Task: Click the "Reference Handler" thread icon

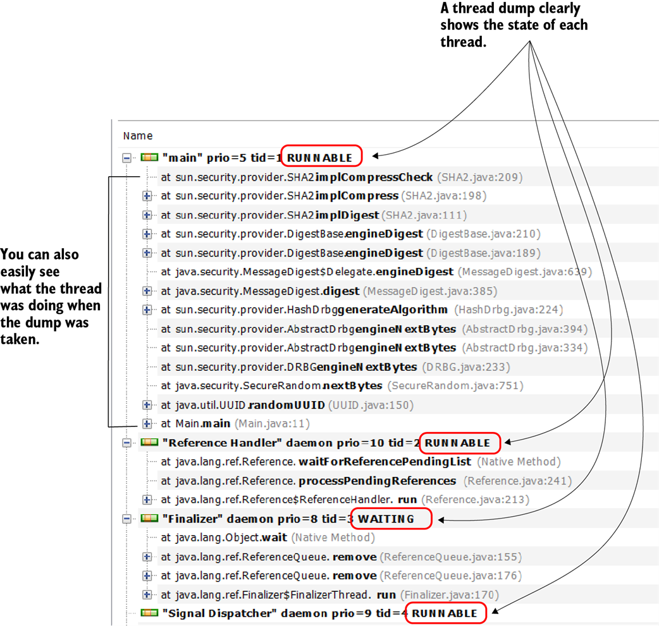Action: pyautogui.click(x=149, y=443)
